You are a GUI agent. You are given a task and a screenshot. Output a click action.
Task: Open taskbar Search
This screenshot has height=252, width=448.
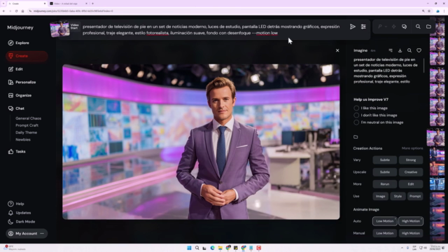click(197, 248)
